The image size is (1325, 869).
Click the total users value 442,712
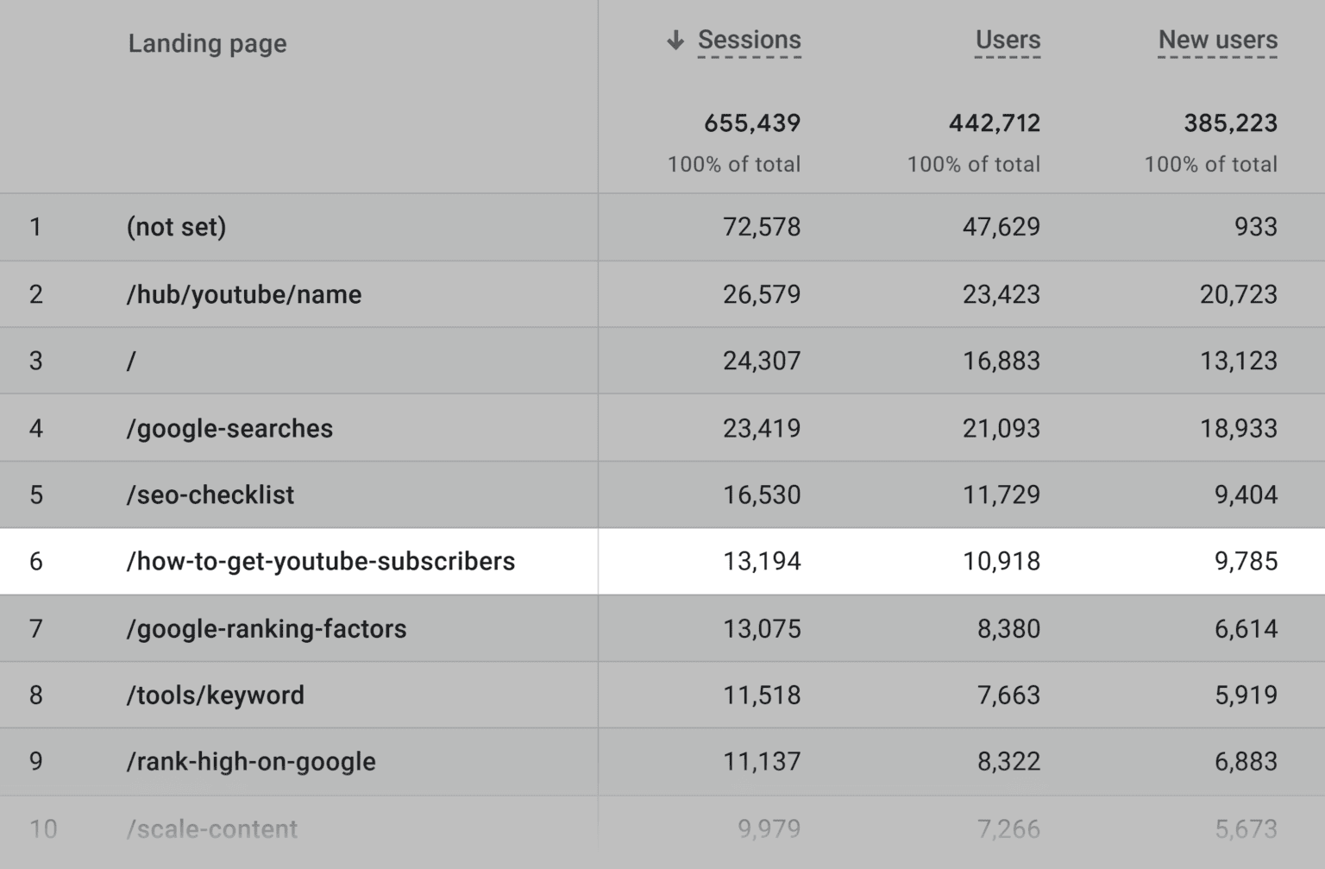[x=994, y=123]
